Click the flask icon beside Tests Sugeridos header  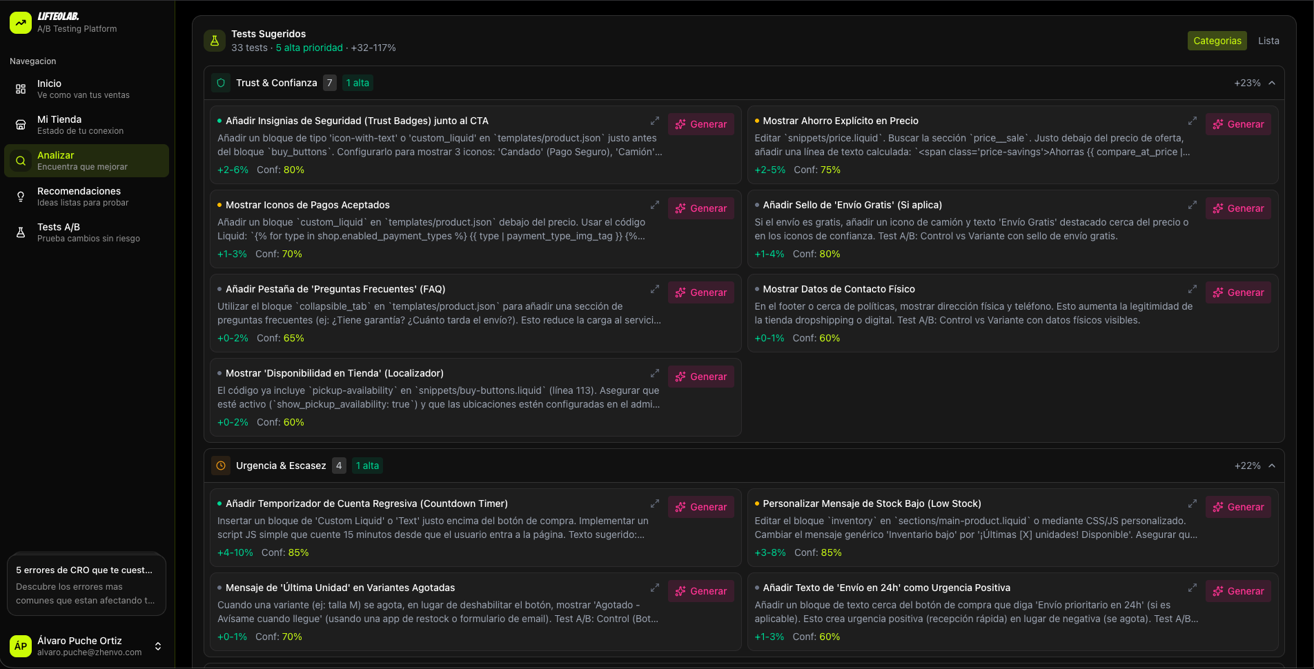(214, 40)
